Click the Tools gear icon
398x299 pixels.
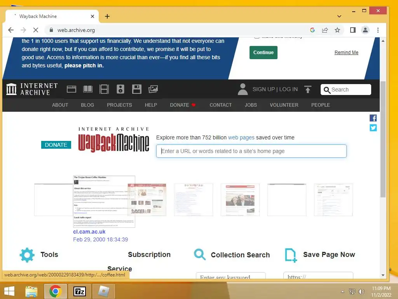[x=27, y=255]
